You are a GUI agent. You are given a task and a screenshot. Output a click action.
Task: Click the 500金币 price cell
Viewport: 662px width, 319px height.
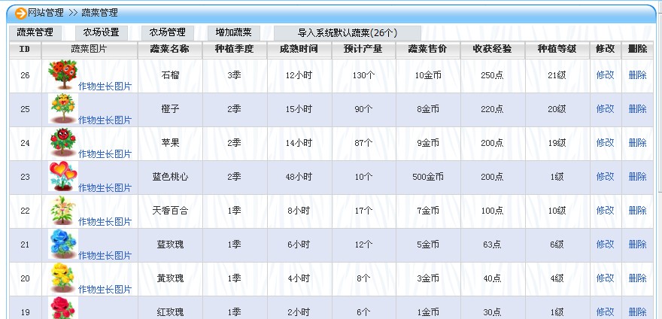click(428, 177)
